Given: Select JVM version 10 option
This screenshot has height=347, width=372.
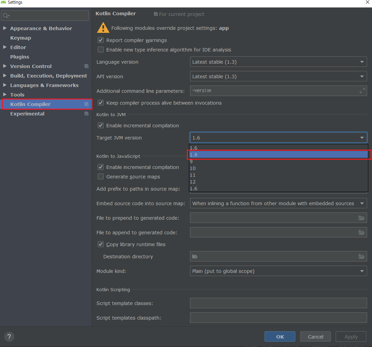Looking at the screenshot, I should (279, 168).
